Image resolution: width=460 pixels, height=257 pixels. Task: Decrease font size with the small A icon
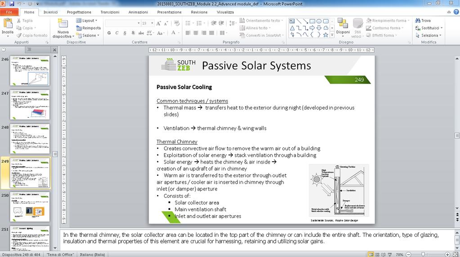166,23
